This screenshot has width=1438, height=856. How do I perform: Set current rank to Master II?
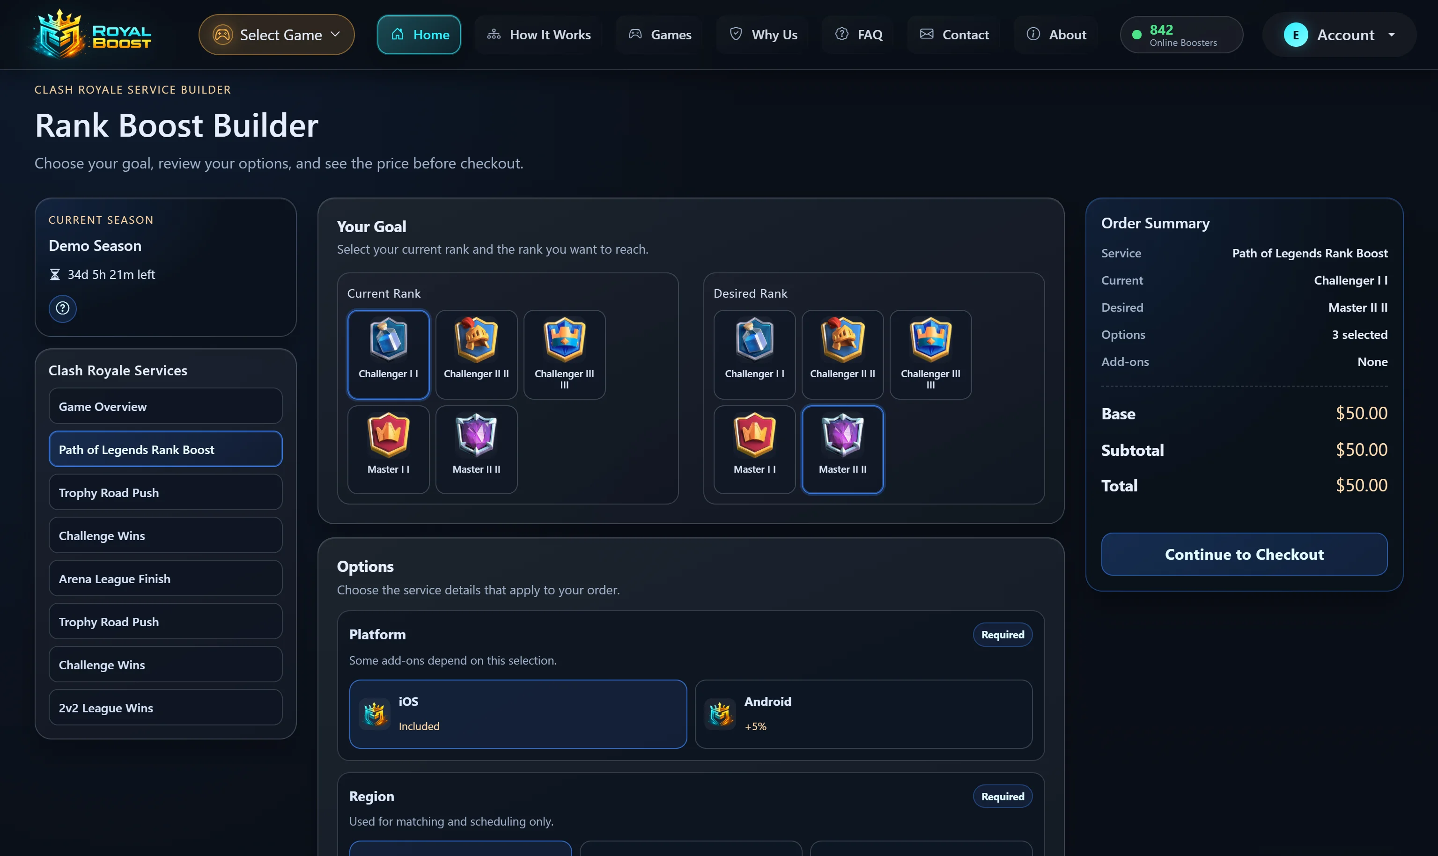(477, 450)
